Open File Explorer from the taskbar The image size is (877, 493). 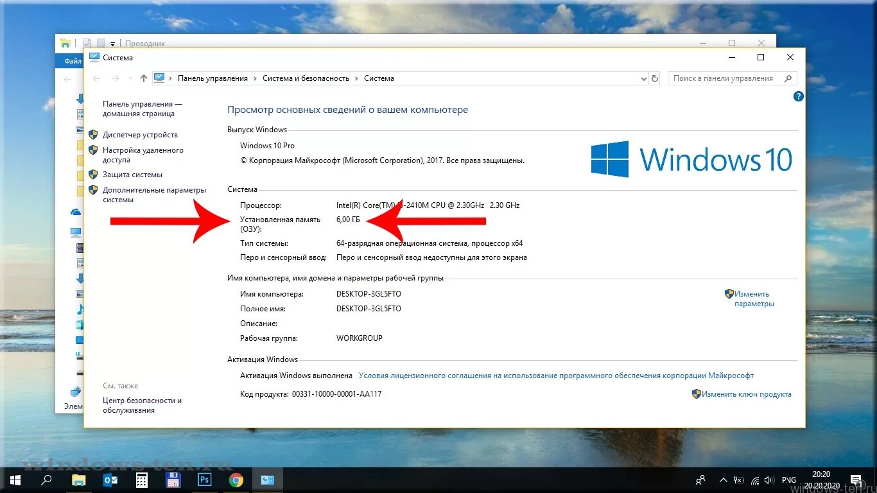click(x=78, y=480)
